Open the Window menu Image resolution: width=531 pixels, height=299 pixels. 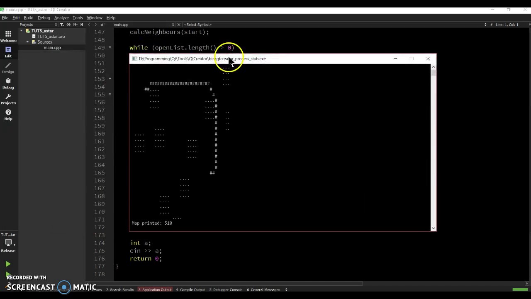95,18
